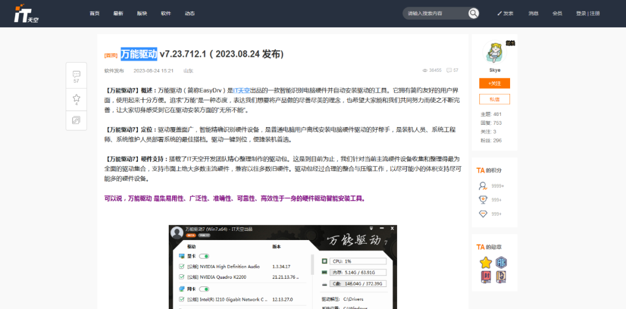Click the diamond icon beside 999+

(483, 213)
